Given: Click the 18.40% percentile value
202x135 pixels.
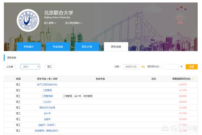Looking at the screenshot, I should point(183,96).
